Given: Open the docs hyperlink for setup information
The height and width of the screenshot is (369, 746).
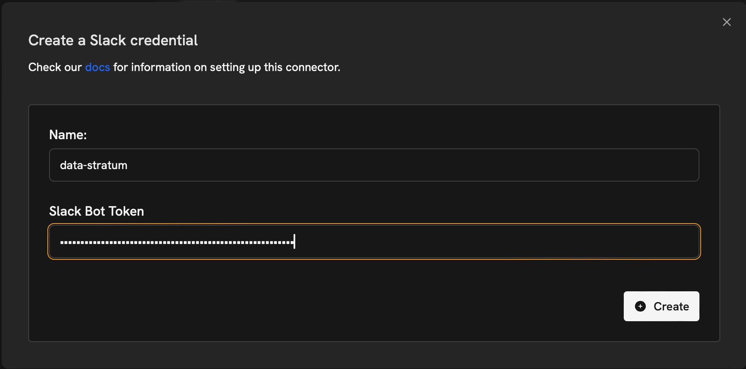Looking at the screenshot, I should tap(97, 67).
